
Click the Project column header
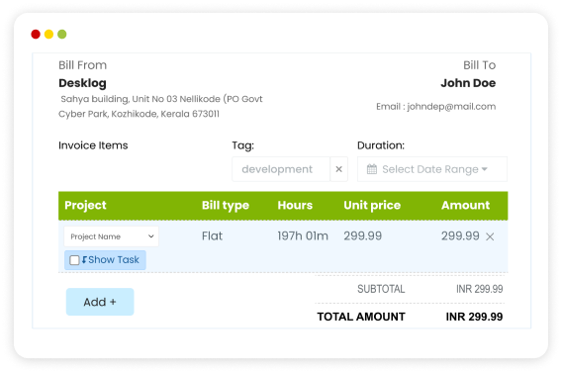point(85,205)
